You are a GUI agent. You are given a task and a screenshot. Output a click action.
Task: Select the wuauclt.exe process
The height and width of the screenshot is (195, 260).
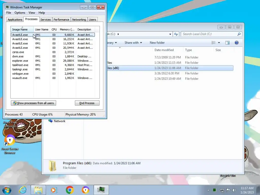click(53, 78)
